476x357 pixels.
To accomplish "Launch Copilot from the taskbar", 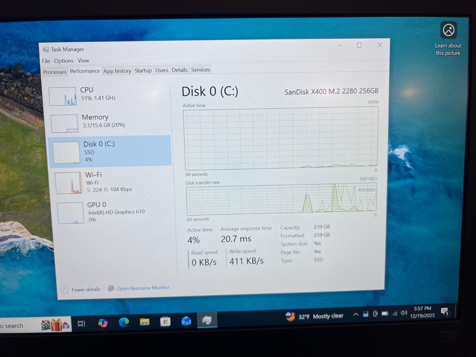I will point(103,323).
